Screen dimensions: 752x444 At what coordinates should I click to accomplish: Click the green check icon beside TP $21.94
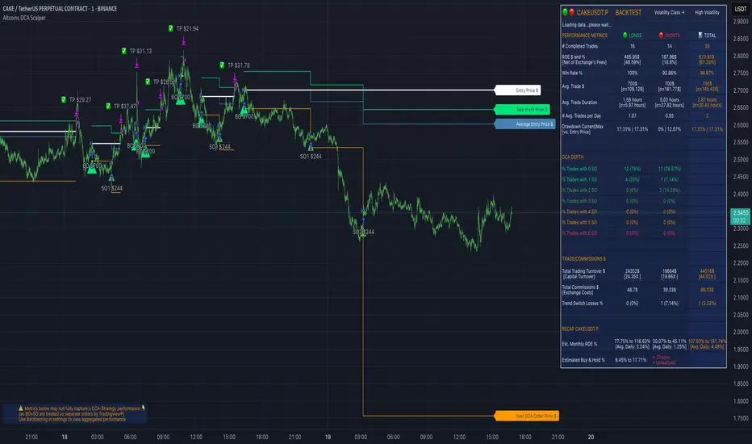coord(171,28)
